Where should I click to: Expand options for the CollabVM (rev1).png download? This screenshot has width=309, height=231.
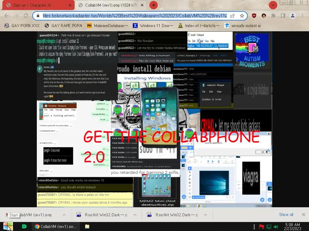(x=64, y=215)
